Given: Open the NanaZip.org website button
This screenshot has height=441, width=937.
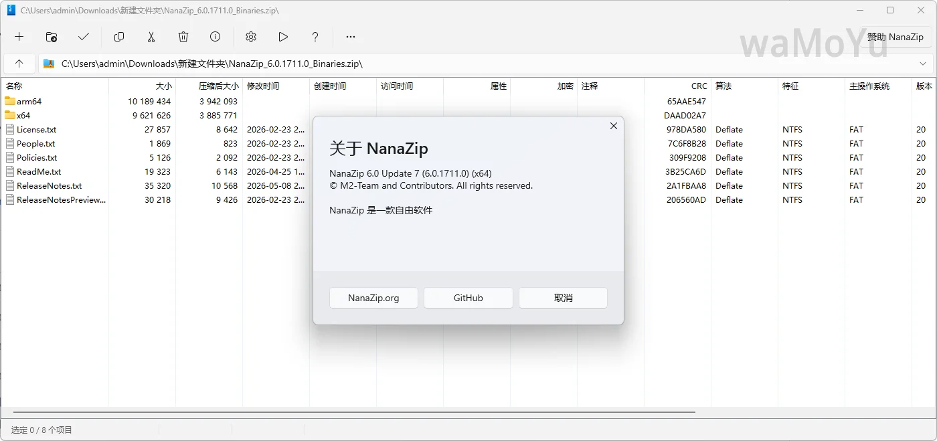Looking at the screenshot, I should 373,298.
